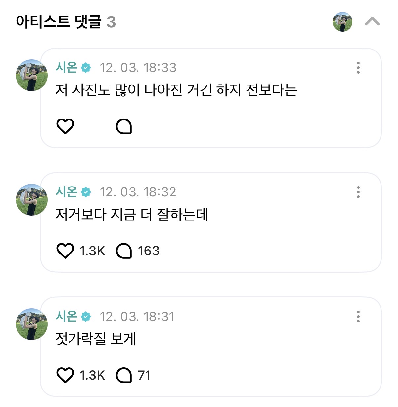Like the 18:33 comment with heart icon

pyautogui.click(x=65, y=126)
